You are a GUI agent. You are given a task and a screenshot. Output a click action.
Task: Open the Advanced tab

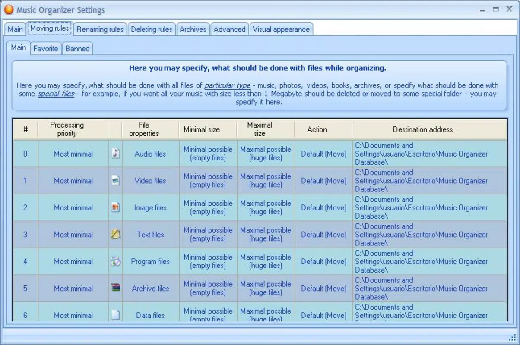point(229,29)
